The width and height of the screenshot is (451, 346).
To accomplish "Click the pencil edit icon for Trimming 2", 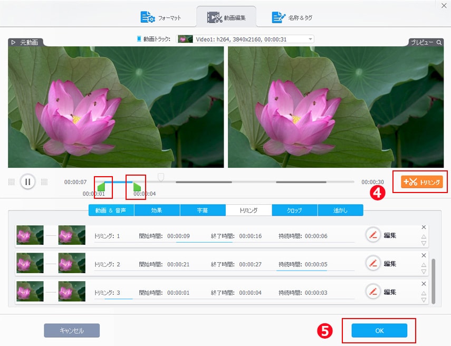I will tap(373, 263).
